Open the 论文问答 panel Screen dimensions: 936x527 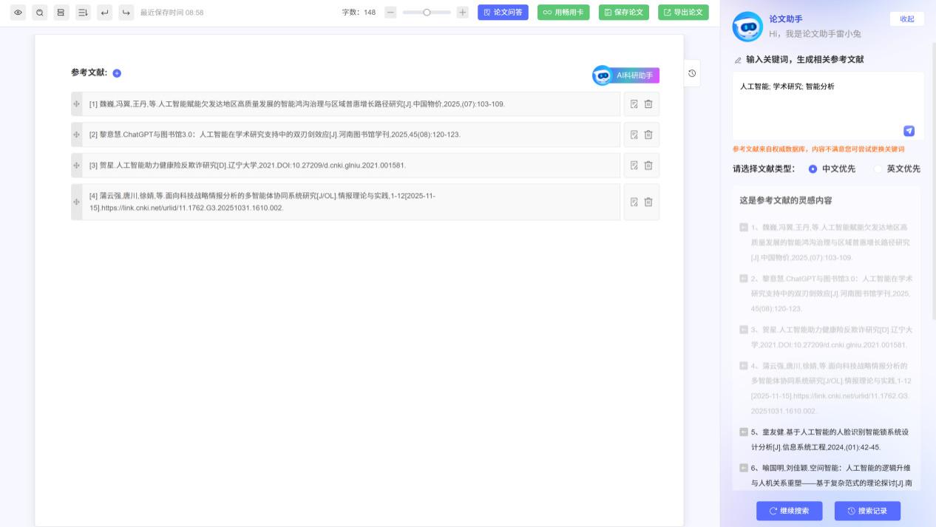click(503, 13)
